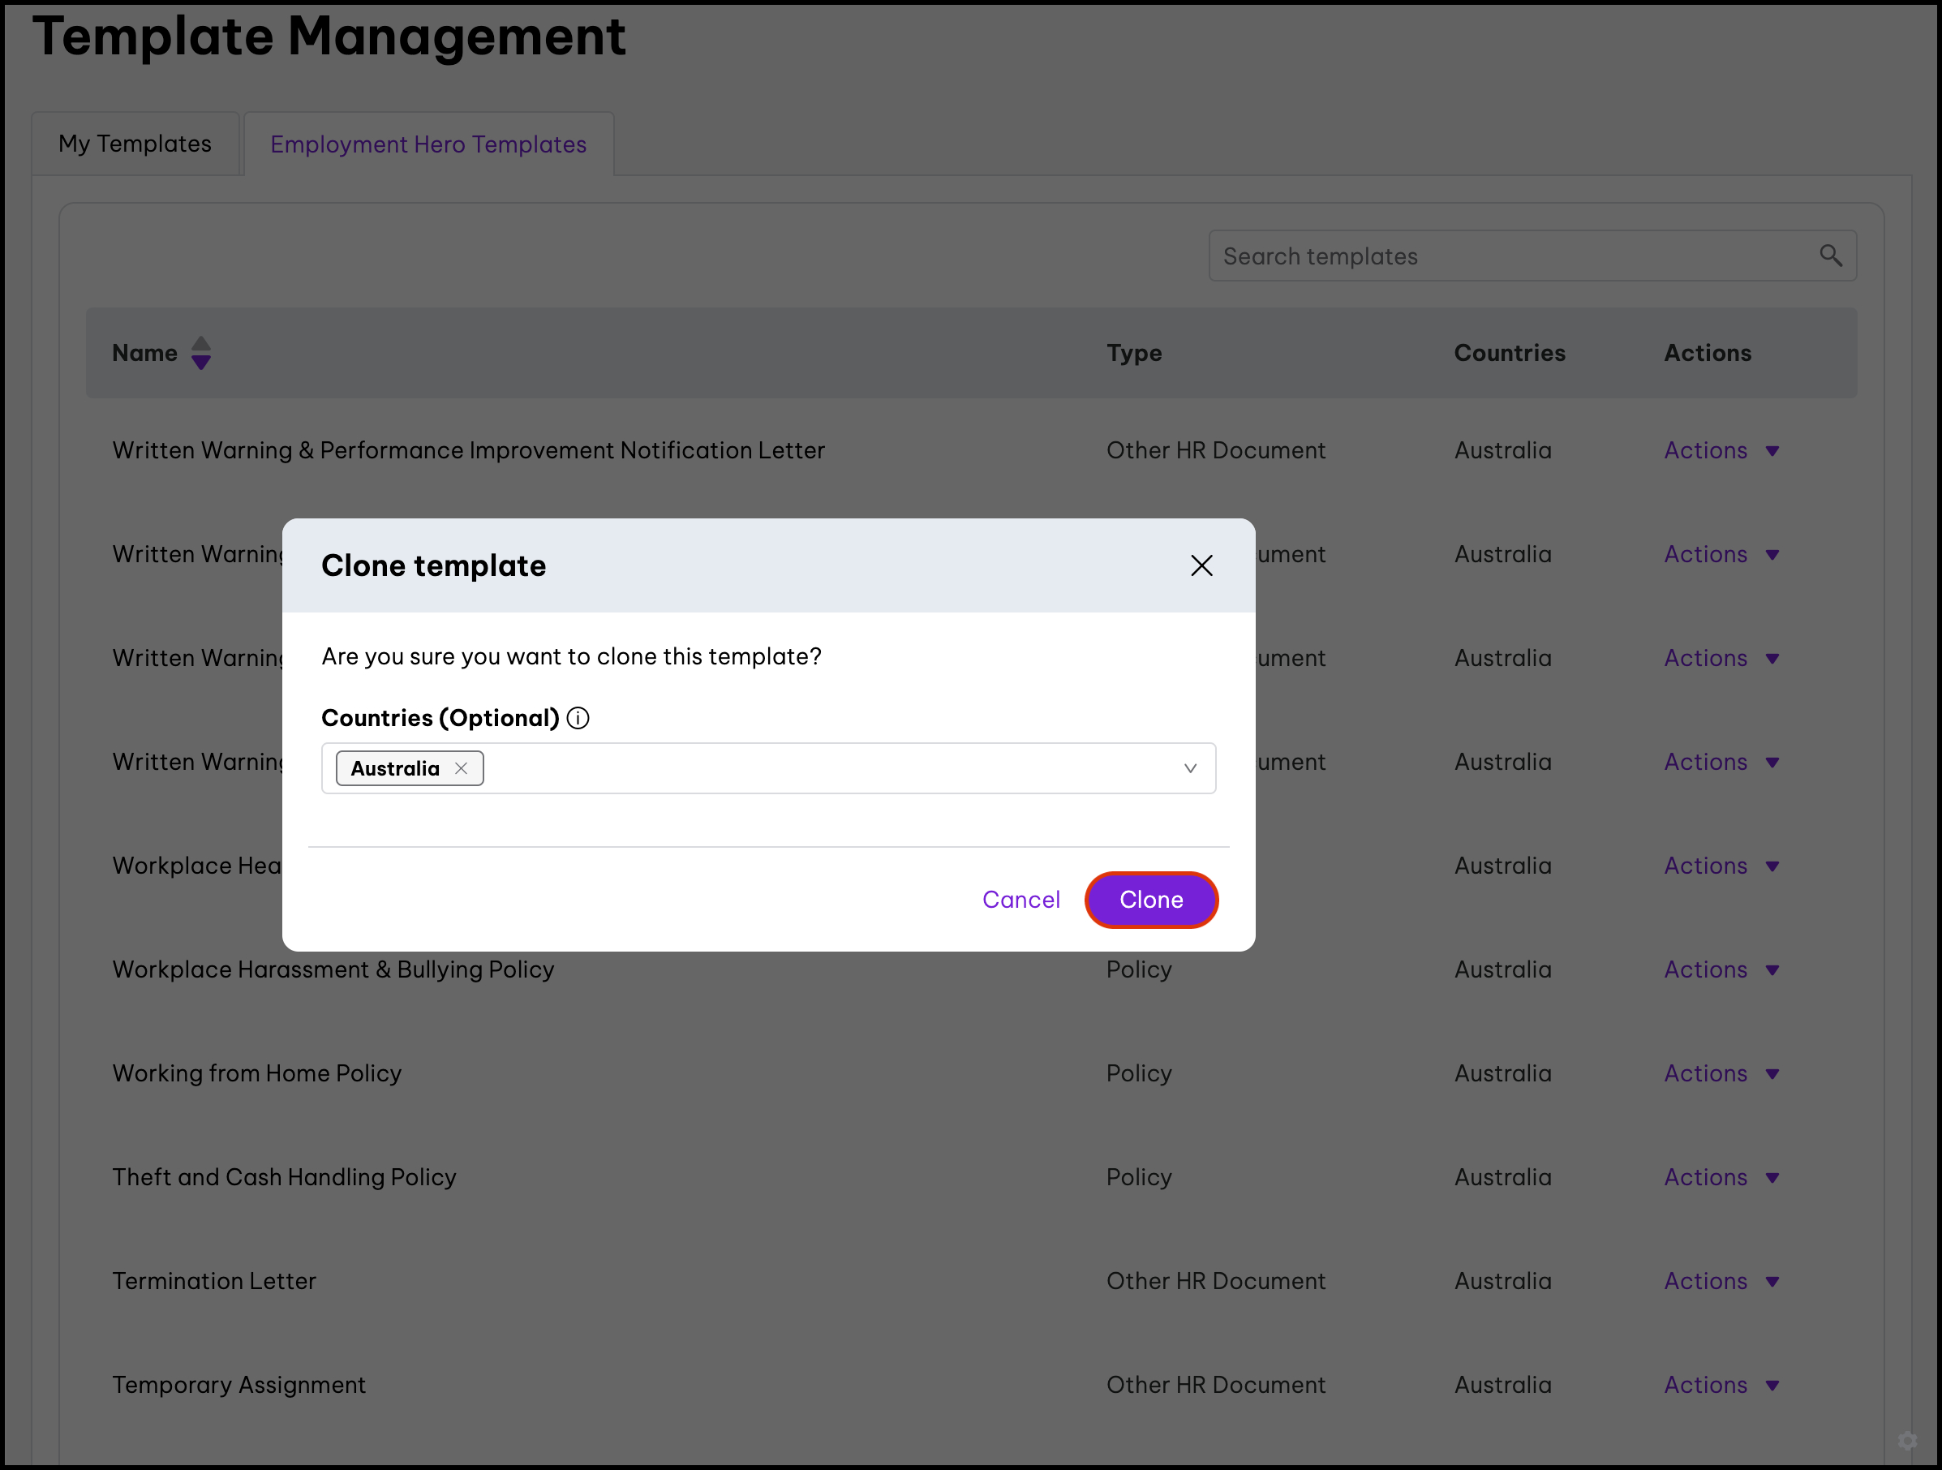Open Actions for Theft and Cash Handling Policy

[x=1720, y=1176]
